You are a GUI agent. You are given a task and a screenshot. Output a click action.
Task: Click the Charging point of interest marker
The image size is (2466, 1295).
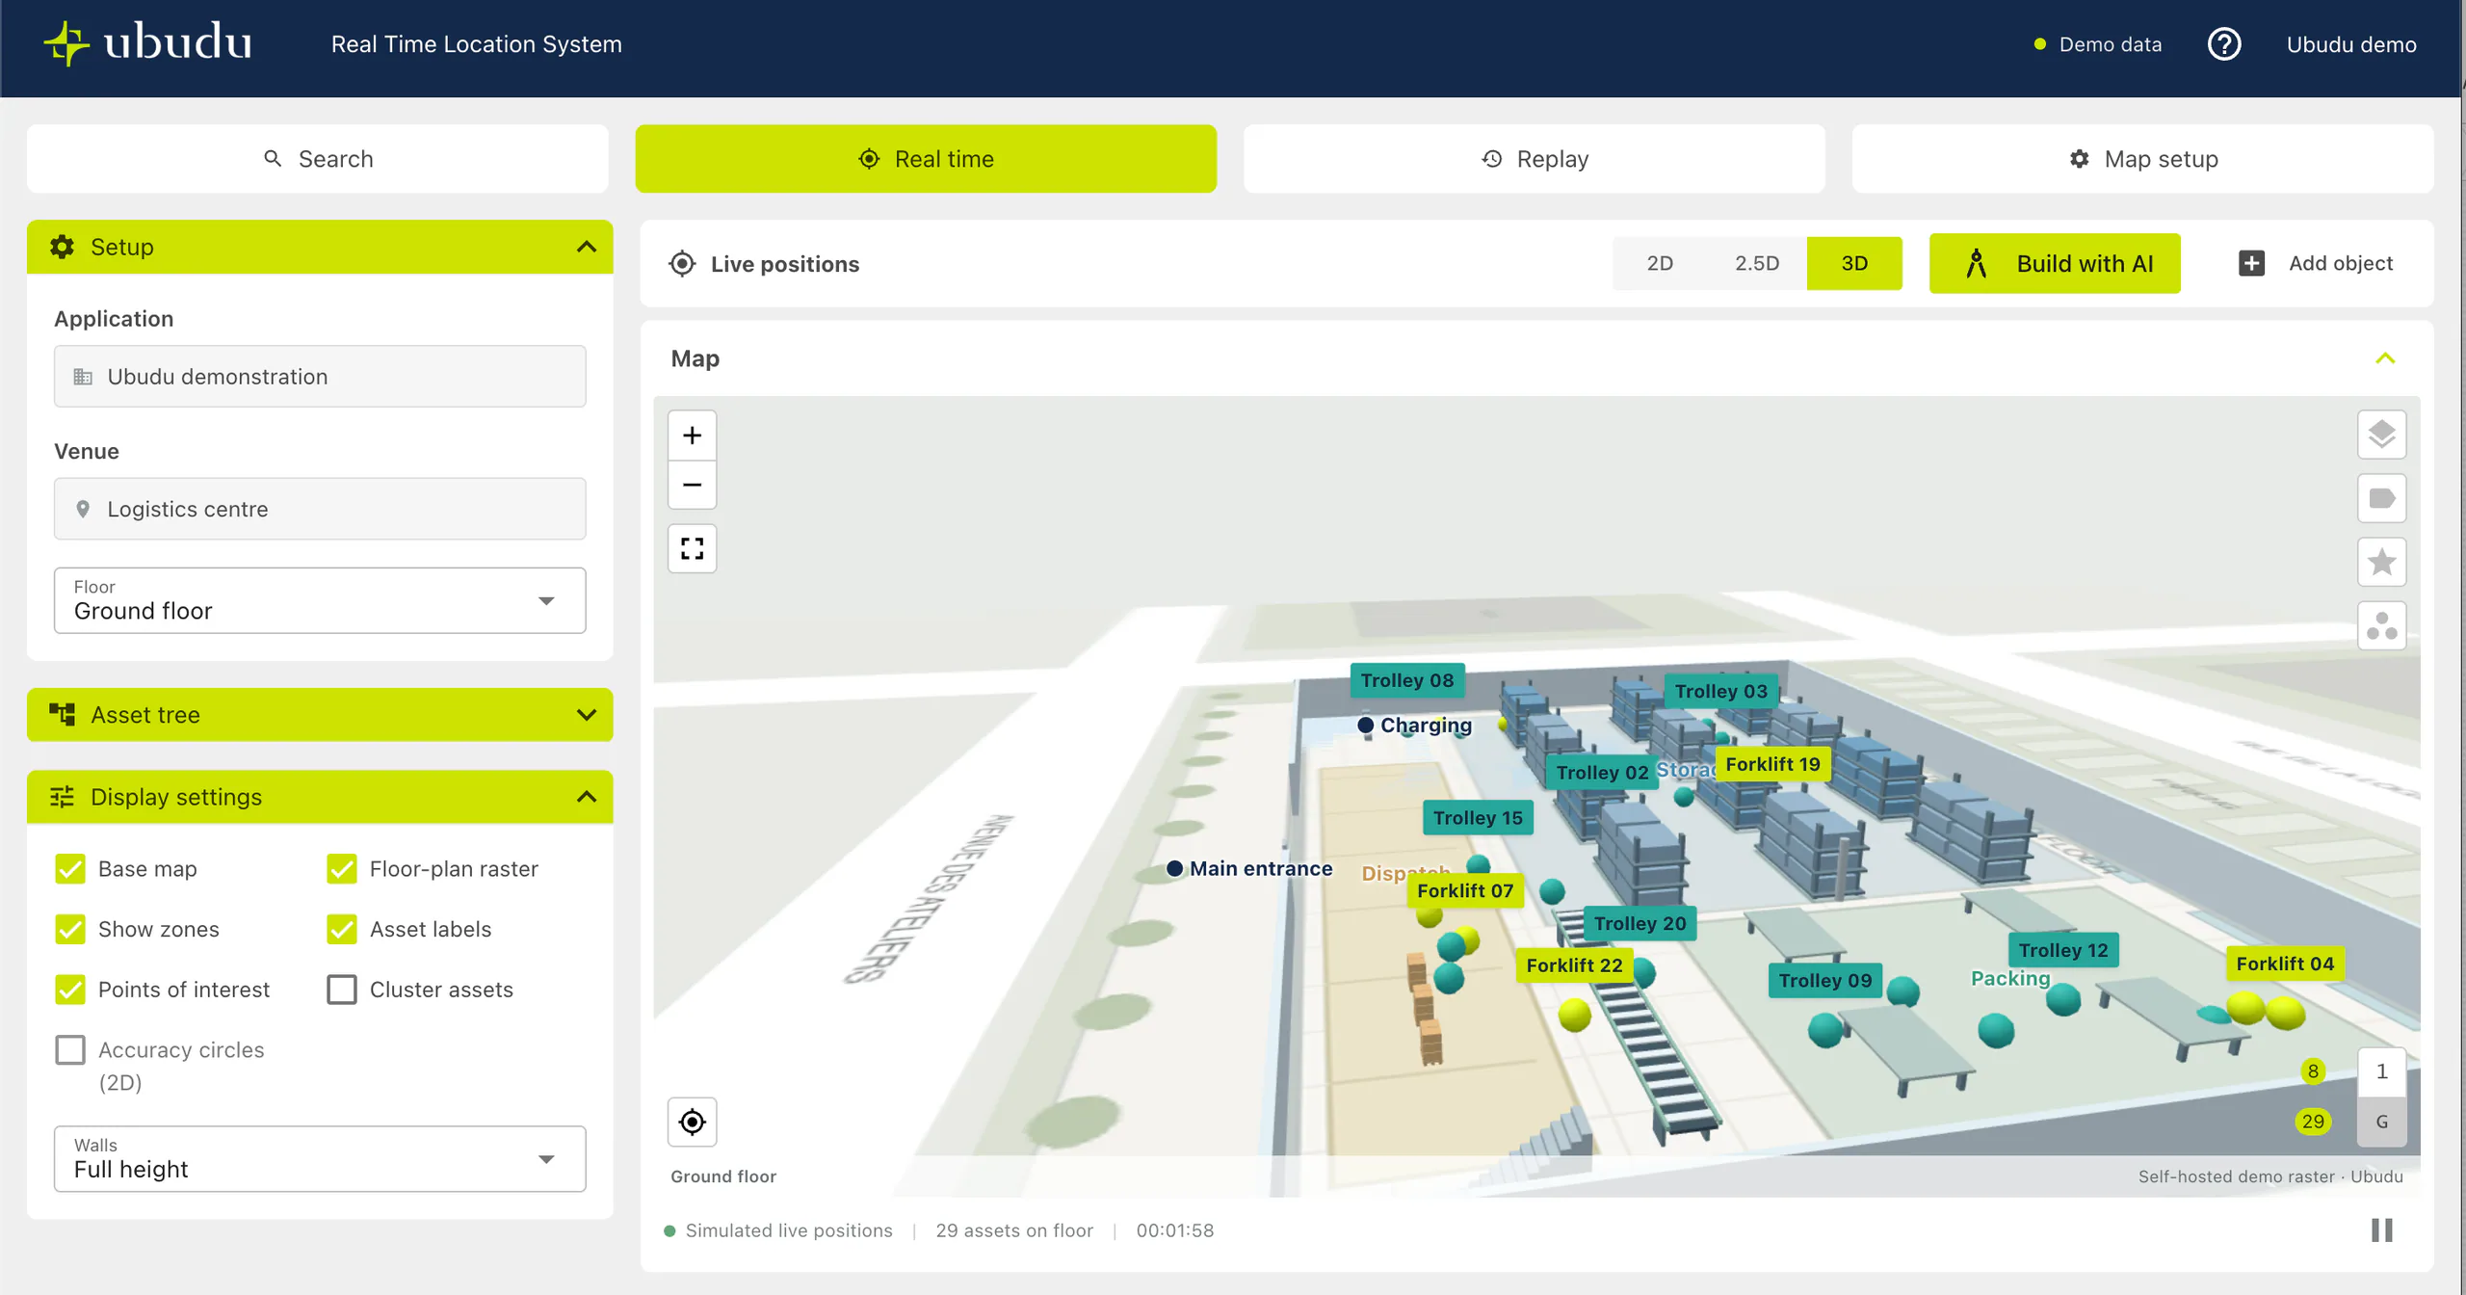pos(1365,725)
